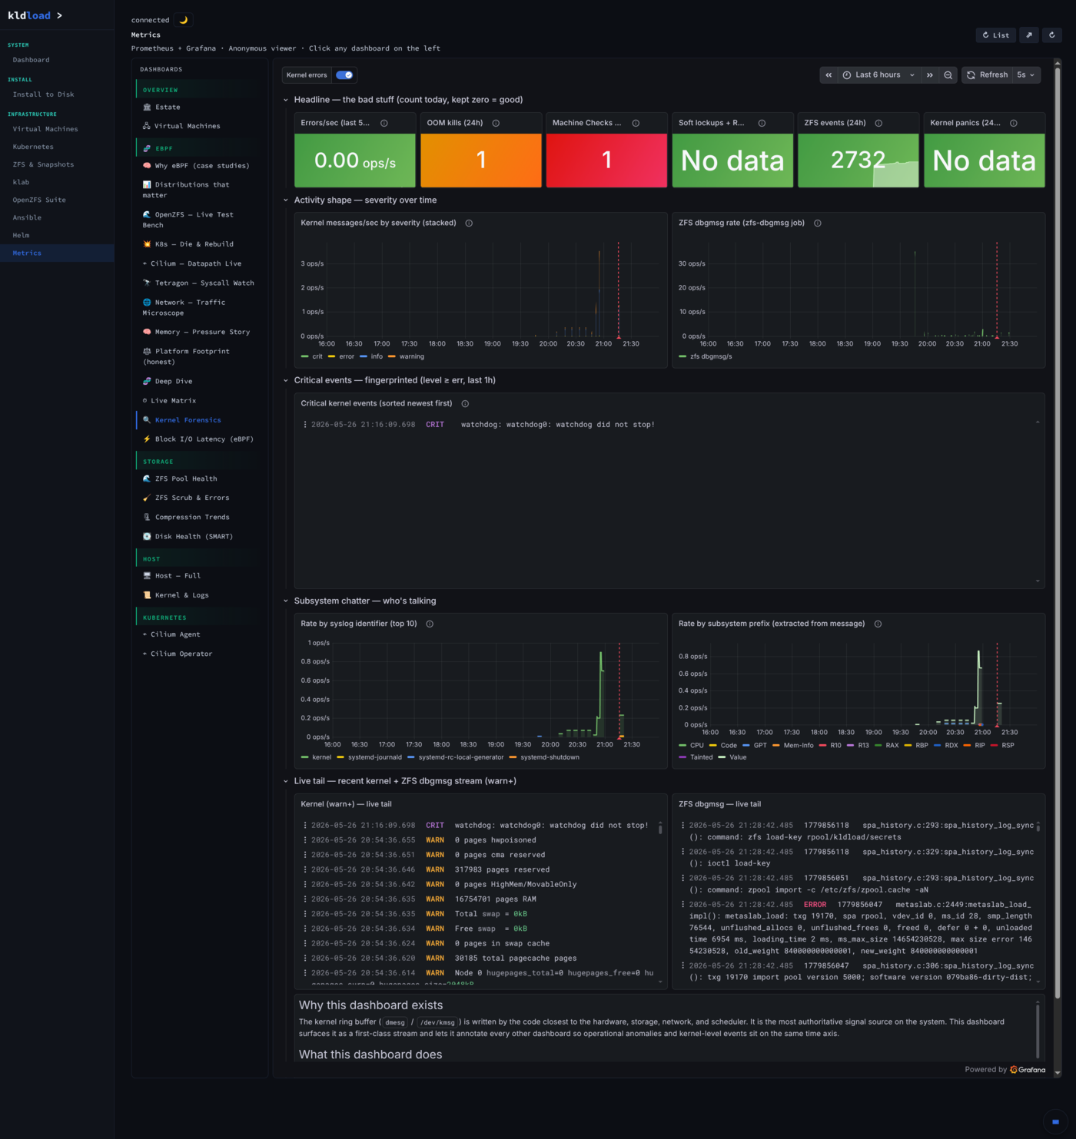Collapse the 'Headline — the bad stuff' row
Viewport: 1076px width, 1139px height.
pos(286,100)
